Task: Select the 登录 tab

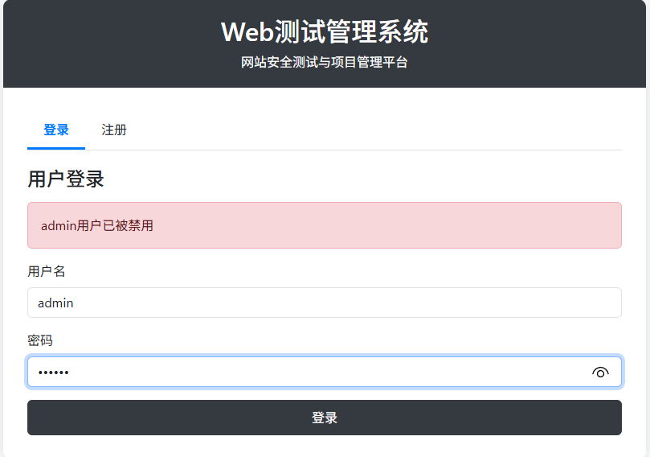Action: click(x=56, y=130)
